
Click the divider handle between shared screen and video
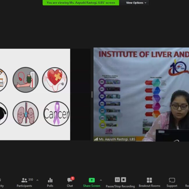pos(92,94)
